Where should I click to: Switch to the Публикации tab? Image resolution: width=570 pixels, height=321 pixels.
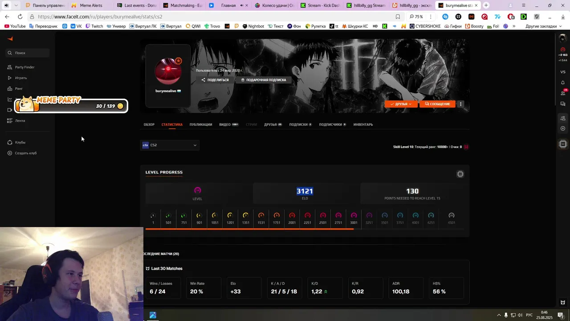click(201, 124)
